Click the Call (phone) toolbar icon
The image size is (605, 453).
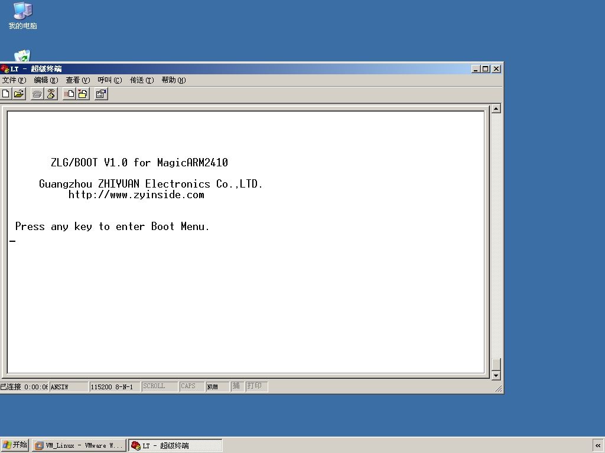point(37,94)
